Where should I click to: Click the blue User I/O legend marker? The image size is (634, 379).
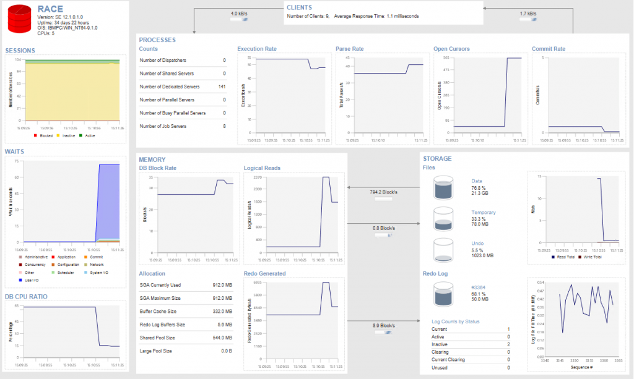click(20, 280)
